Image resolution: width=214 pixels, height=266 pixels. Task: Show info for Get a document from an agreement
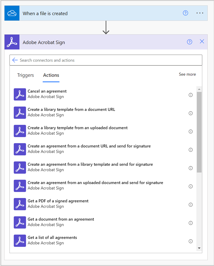(x=191, y=223)
